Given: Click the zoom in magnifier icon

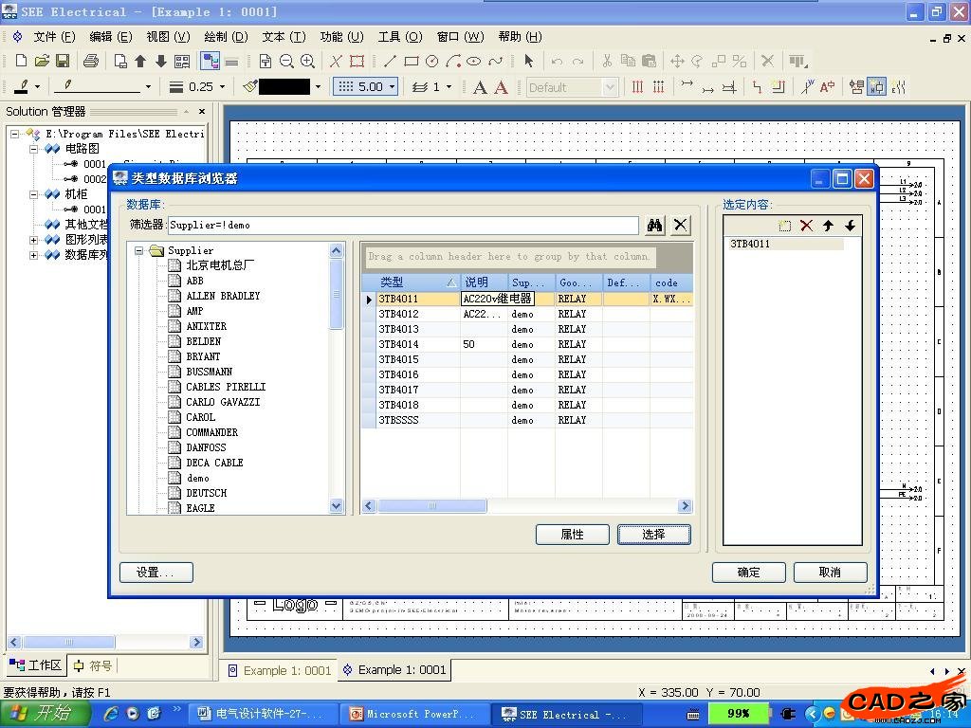Looking at the screenshot, I should tap(307, 61).
